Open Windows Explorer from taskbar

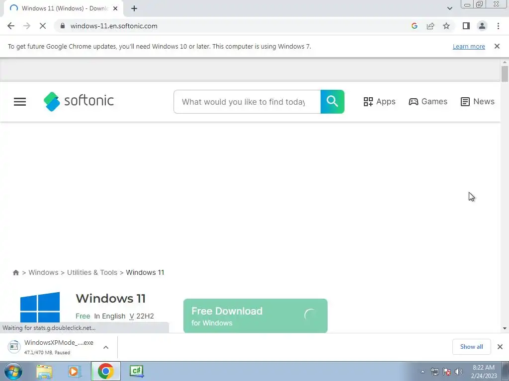44,371
